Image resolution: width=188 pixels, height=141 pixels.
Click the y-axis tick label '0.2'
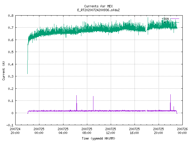[x=11, y=89]
